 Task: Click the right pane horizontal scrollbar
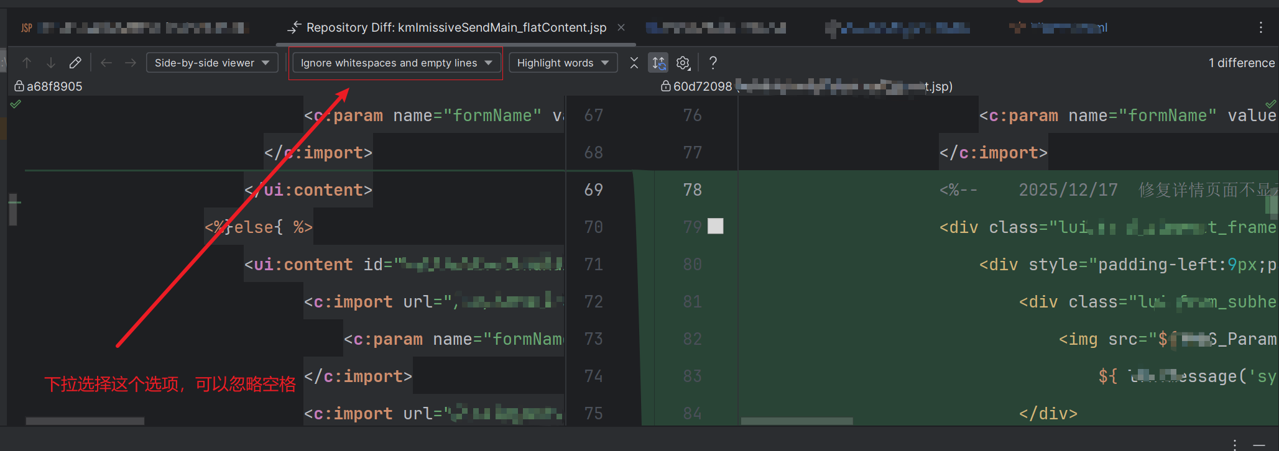pyautogui.click(x=796, y=421)
